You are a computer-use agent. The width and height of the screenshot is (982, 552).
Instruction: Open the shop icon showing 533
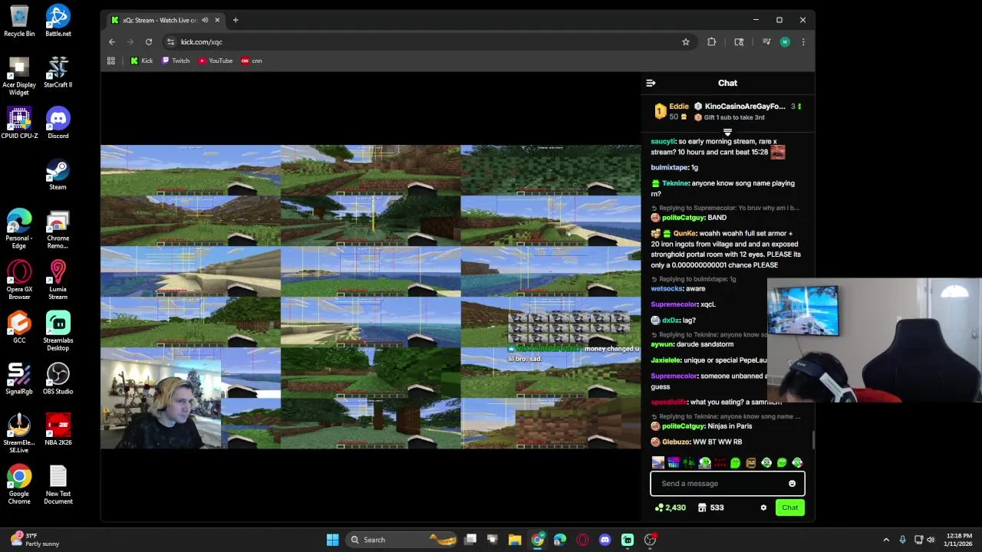tap(710, 508)
